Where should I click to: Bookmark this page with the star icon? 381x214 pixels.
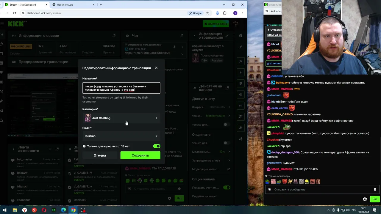[207, 13]
